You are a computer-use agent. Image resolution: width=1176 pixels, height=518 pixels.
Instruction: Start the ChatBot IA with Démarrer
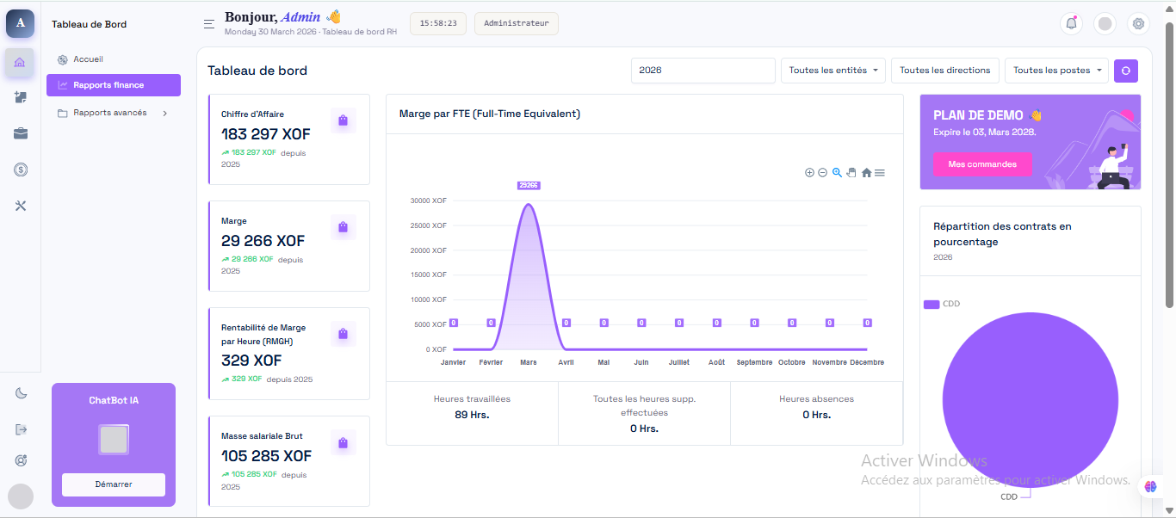pyautogui.click(x=114, y=484)
